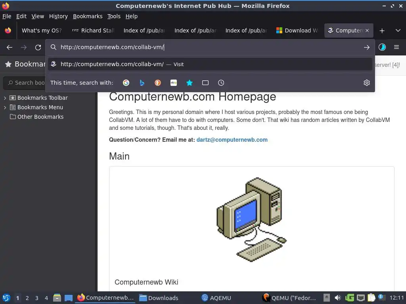Search History via clock icon
The height and width of the screenshot is (304, 406).
[x=221, y=83]
